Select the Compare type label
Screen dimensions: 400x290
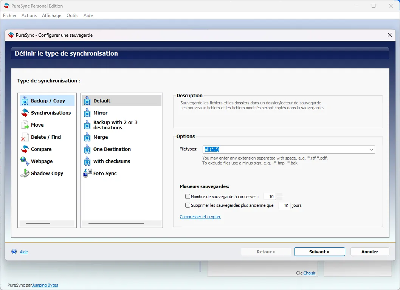click(41, 149)
